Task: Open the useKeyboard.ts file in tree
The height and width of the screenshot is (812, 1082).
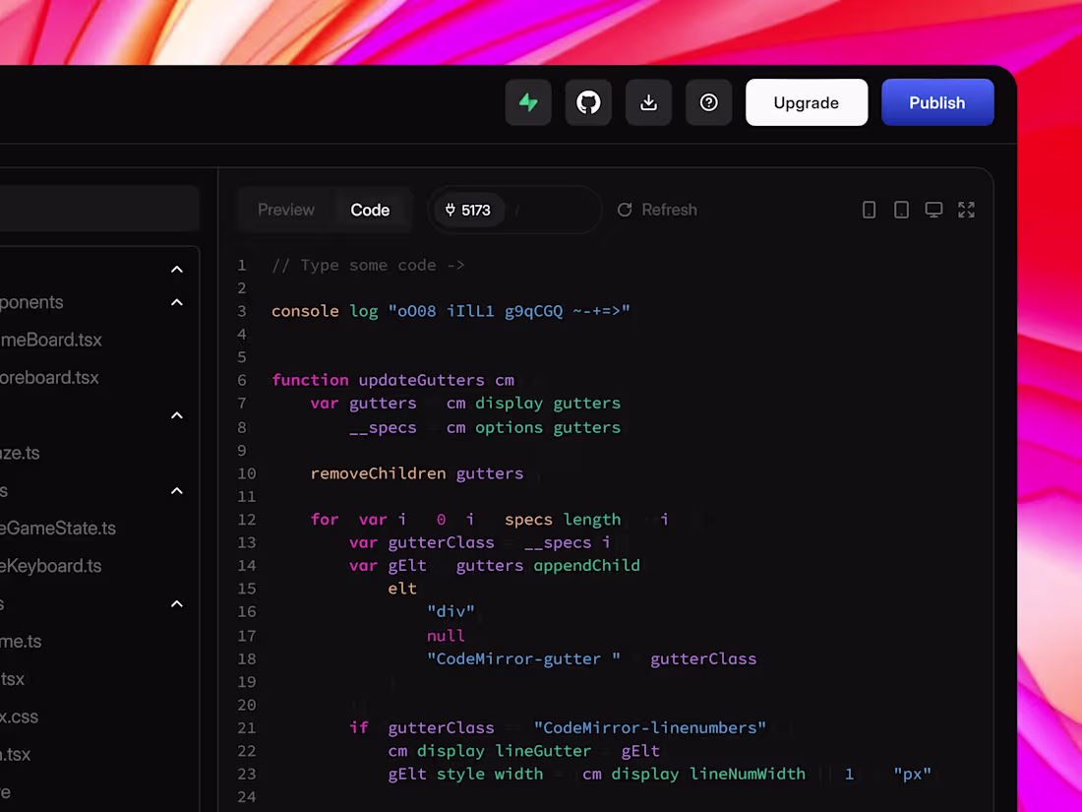Action: pos(51,566)
